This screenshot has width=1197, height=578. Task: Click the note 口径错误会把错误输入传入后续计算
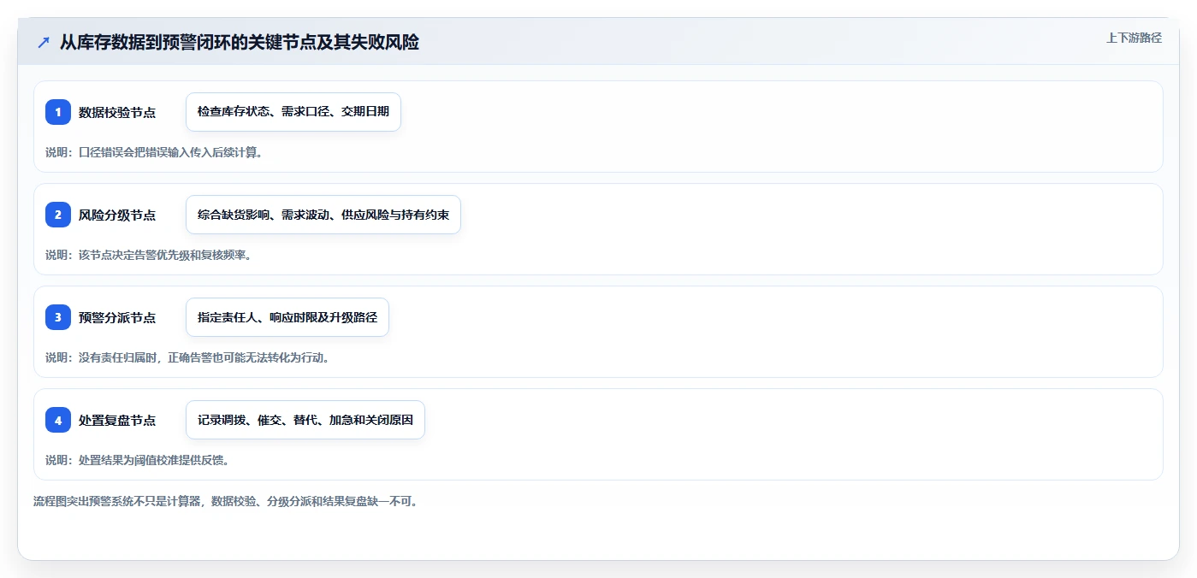click(154, 152)
